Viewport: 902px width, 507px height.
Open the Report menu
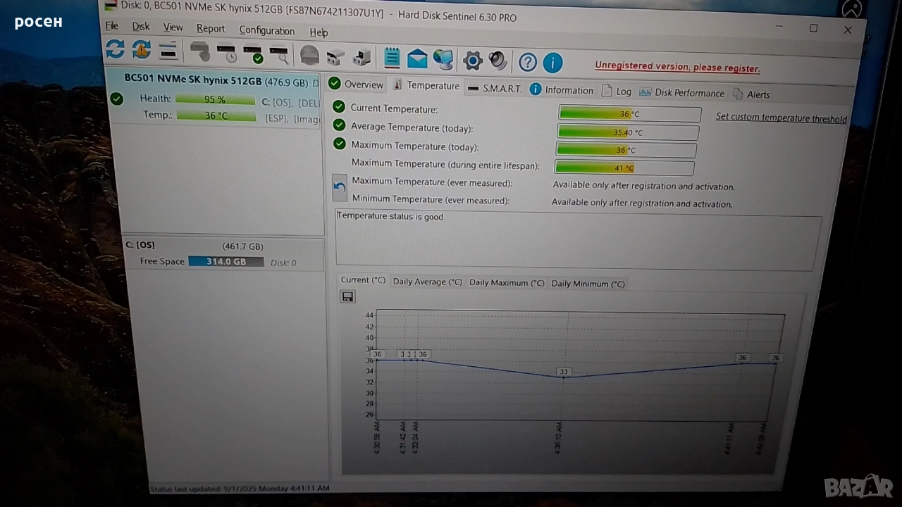(x=211, y=29)
